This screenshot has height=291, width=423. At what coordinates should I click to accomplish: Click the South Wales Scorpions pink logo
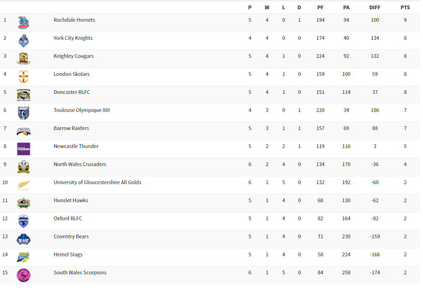point(24,275)
